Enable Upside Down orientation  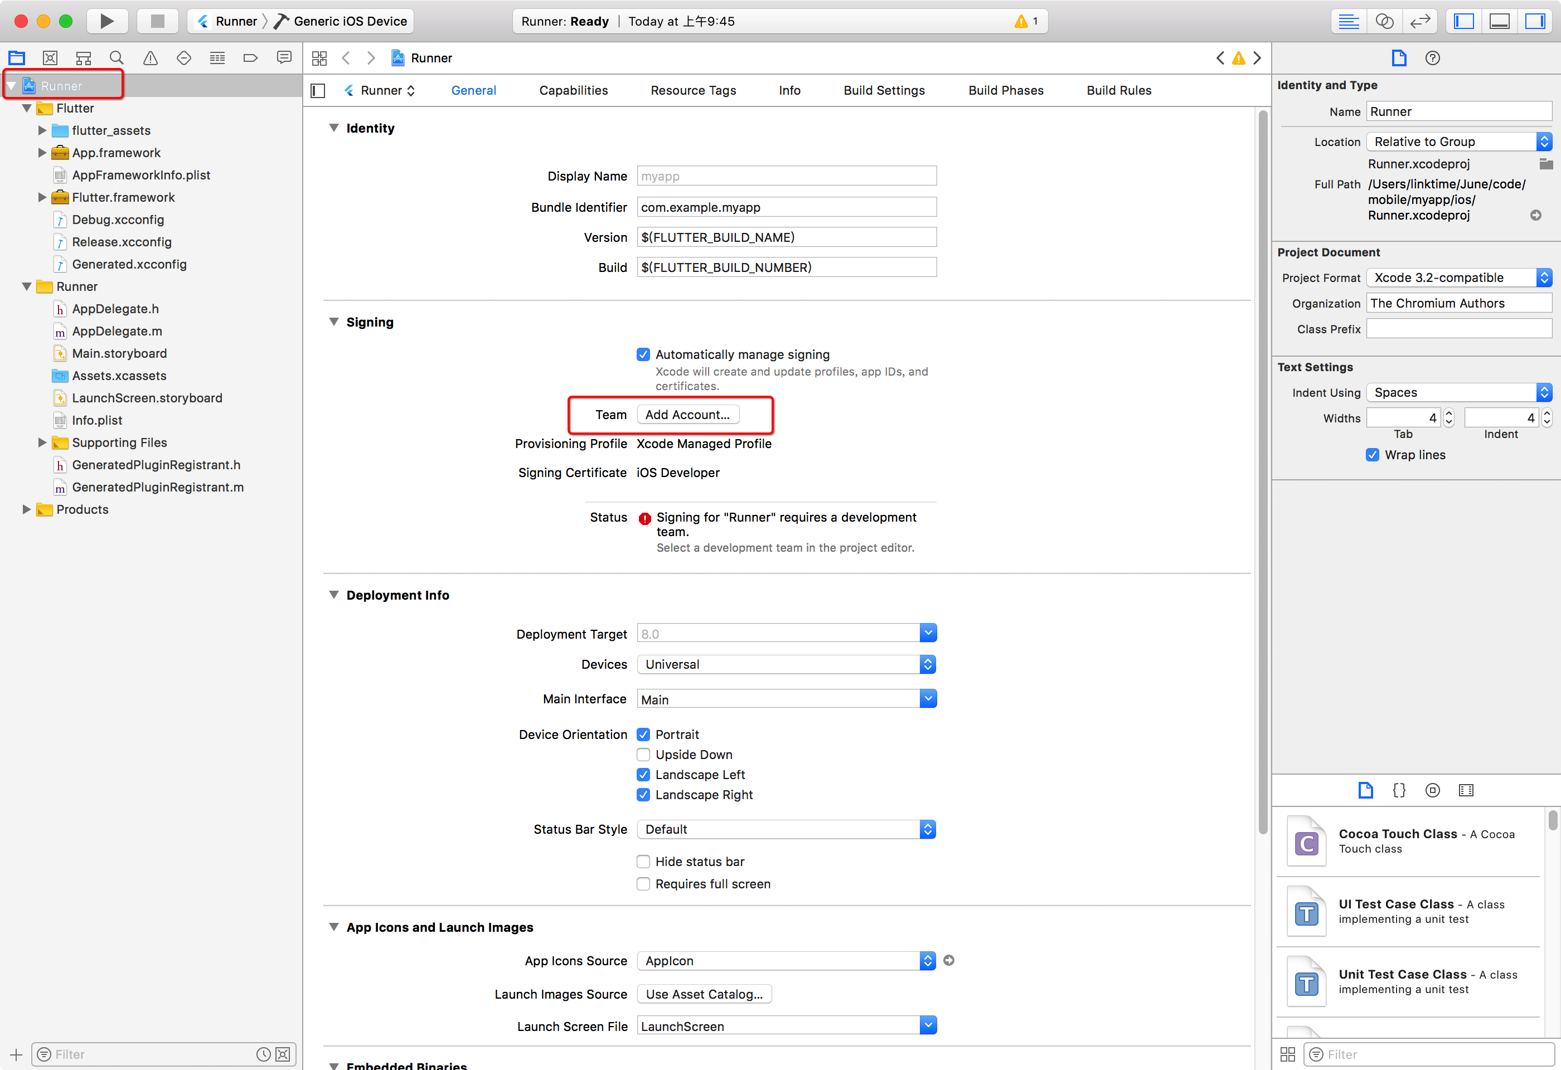643,755
